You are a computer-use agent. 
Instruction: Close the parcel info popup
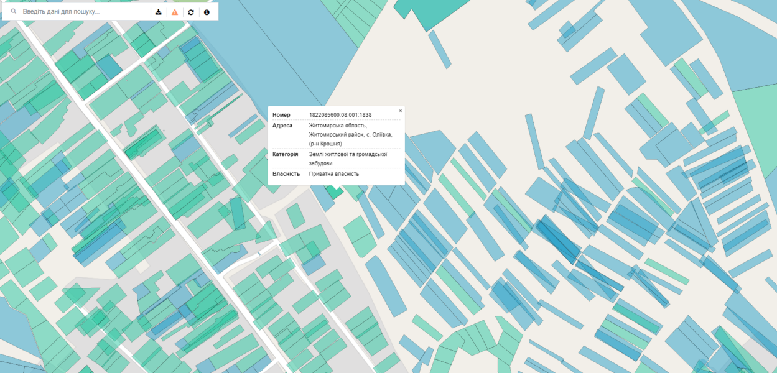pos(400,111)
